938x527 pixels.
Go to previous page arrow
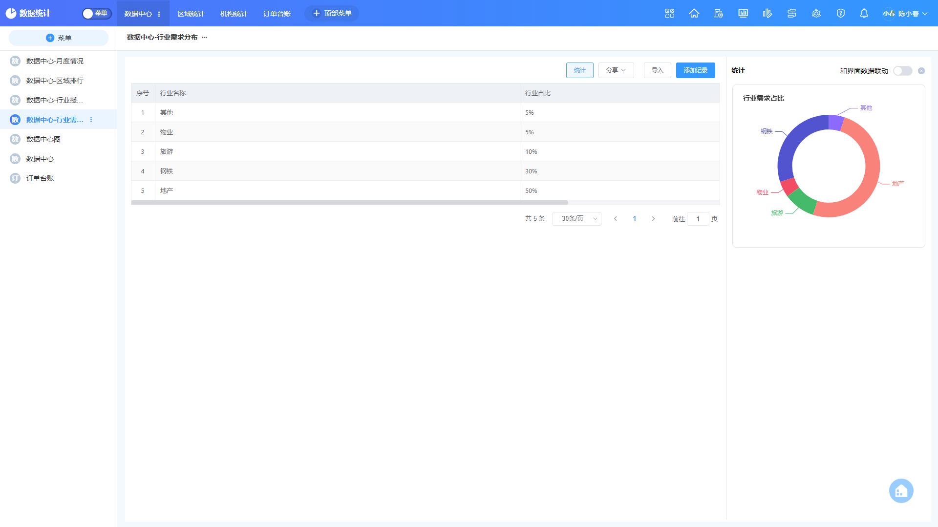click(x=616, y=219)
